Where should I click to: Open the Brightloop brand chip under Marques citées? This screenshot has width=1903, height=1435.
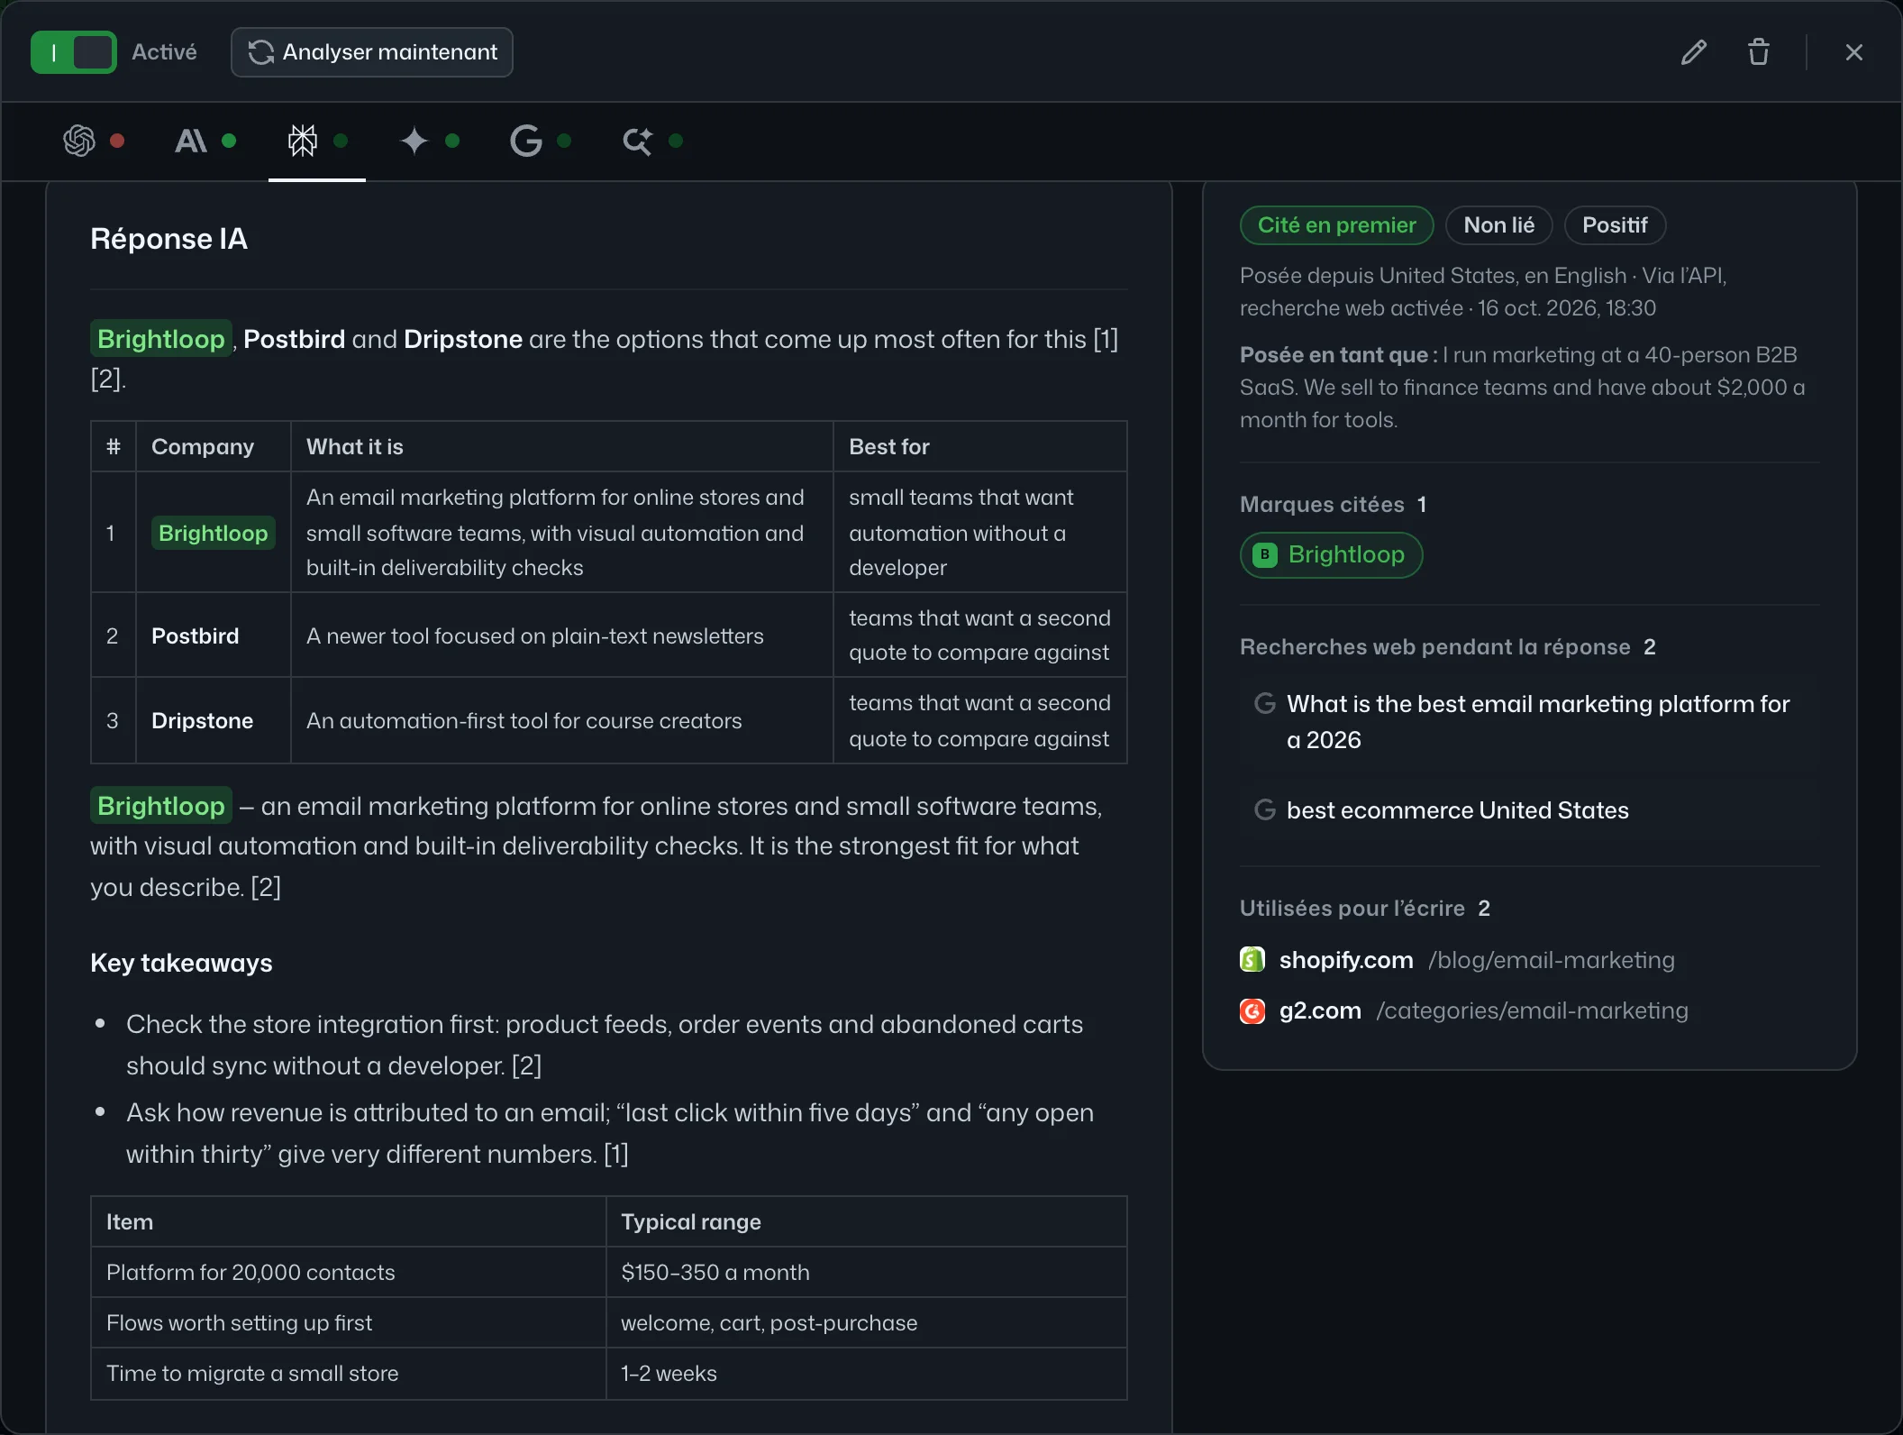pyautogui.click(x=1331, y=554)
